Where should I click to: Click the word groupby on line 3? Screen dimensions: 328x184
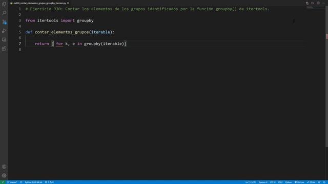coord(85,20)
